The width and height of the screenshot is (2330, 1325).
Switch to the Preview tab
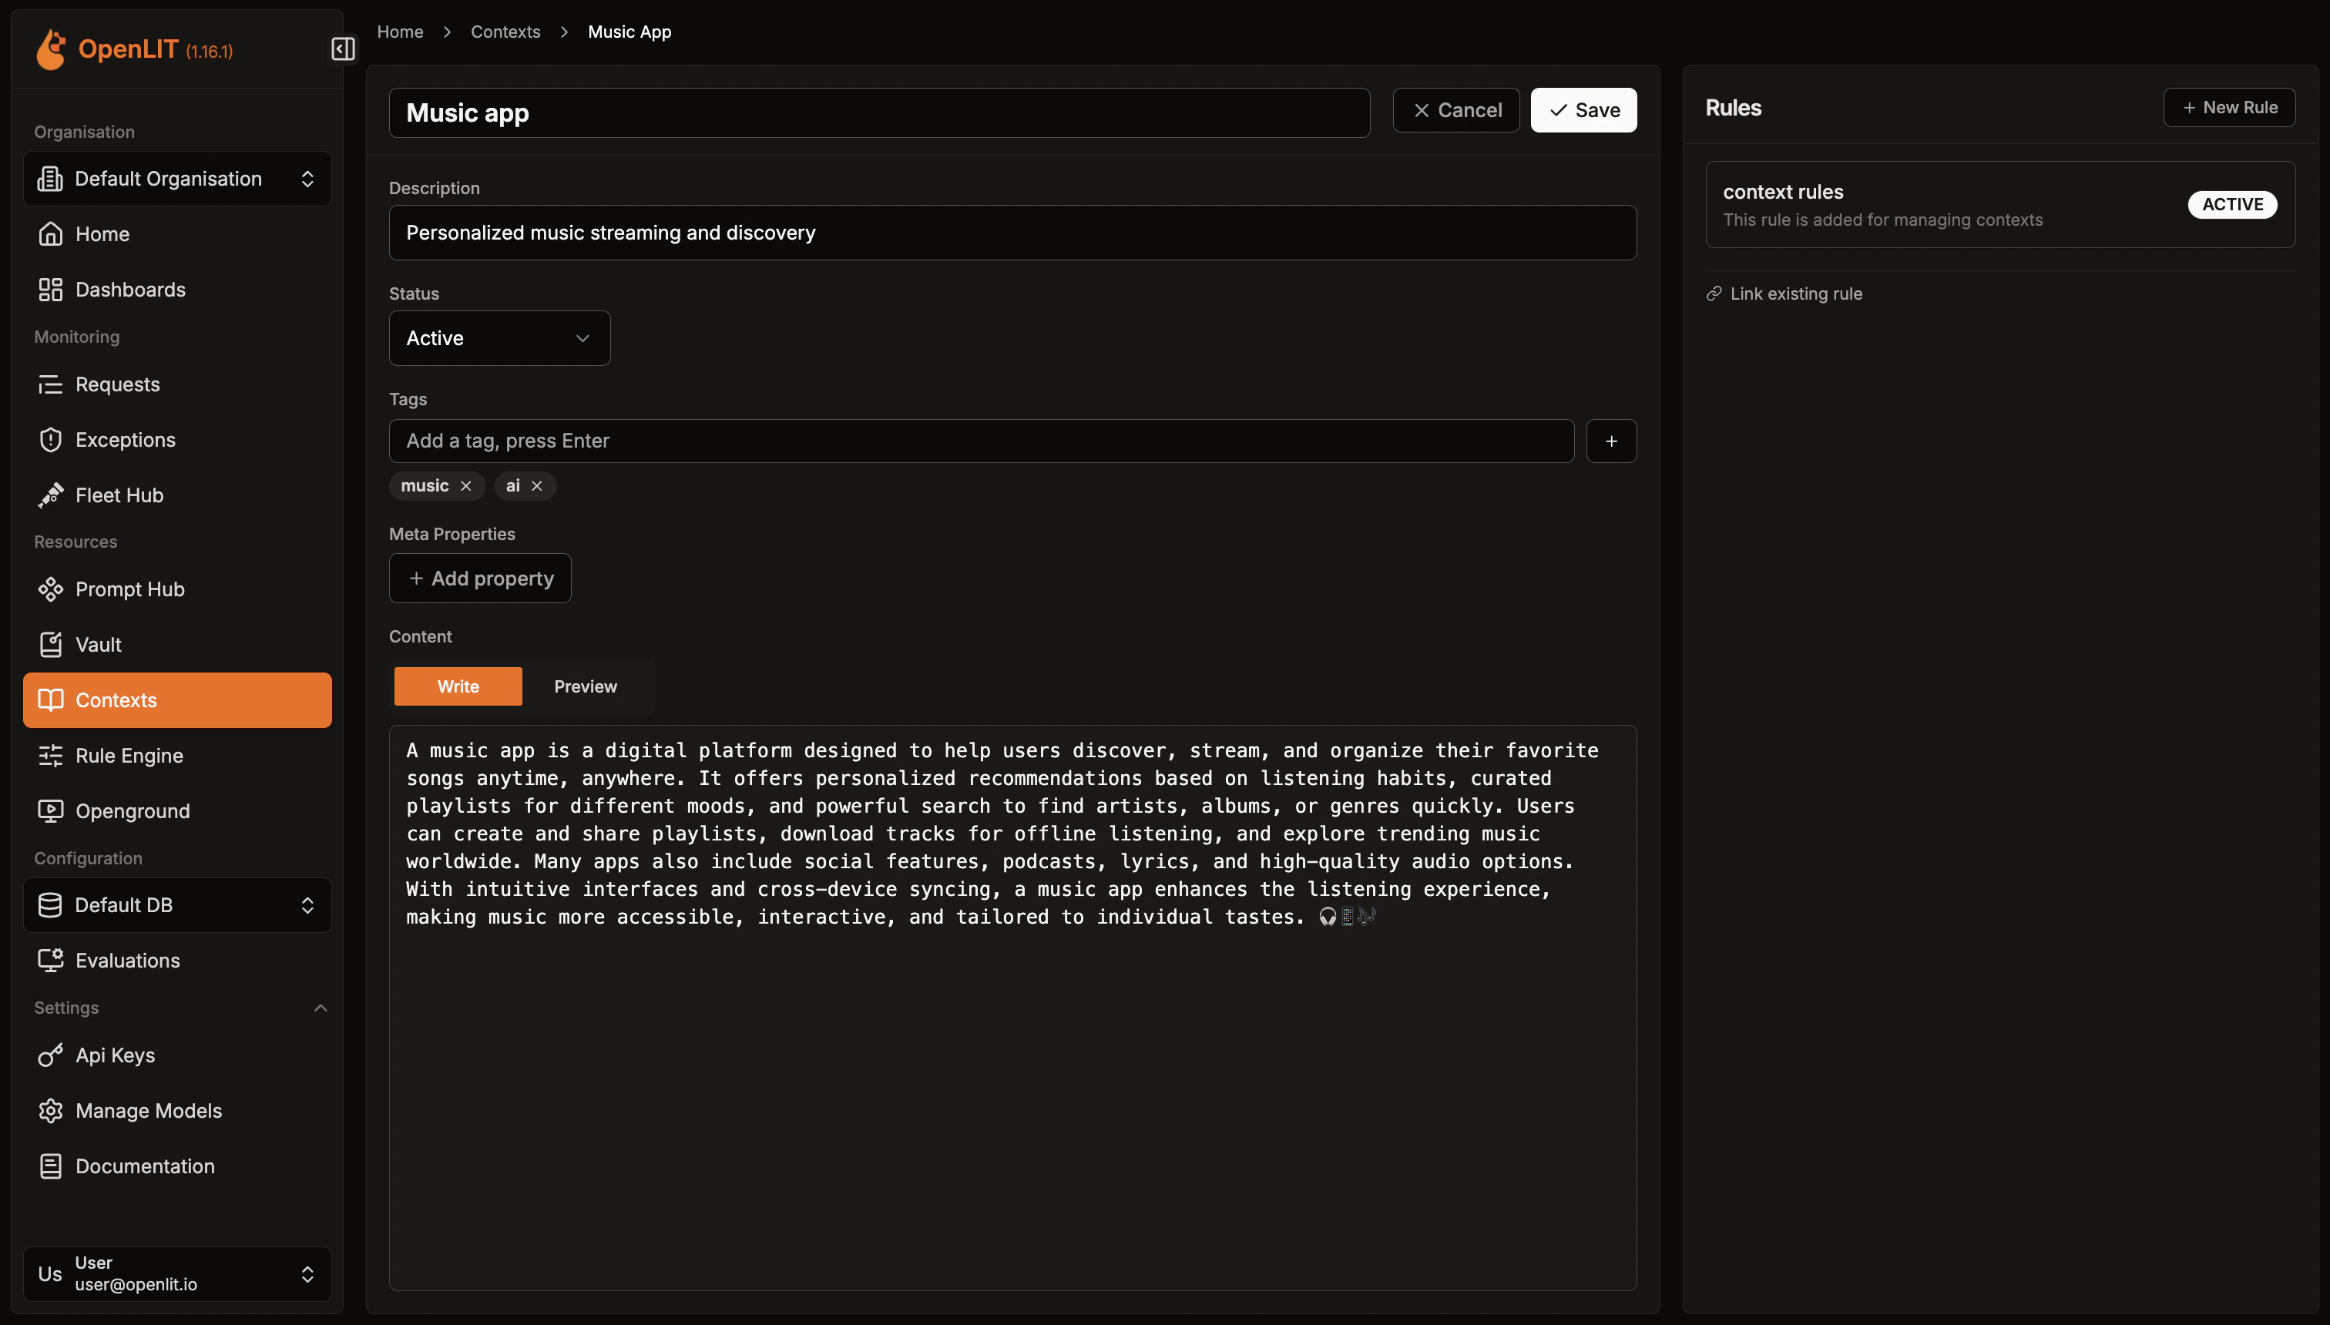coord(586,686)
